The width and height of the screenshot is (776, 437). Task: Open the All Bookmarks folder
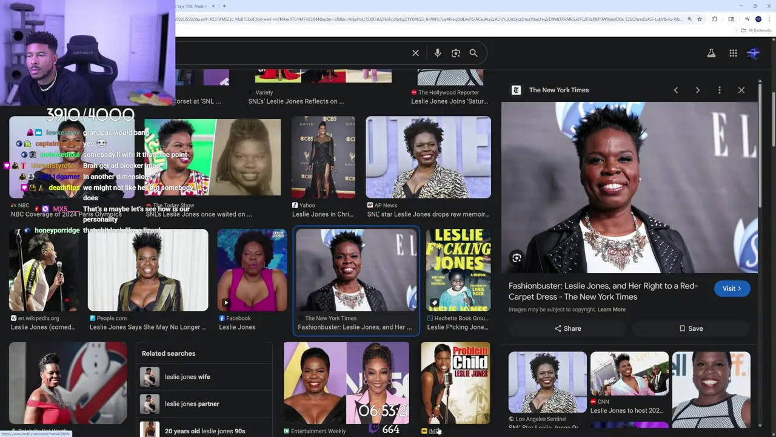757,30
